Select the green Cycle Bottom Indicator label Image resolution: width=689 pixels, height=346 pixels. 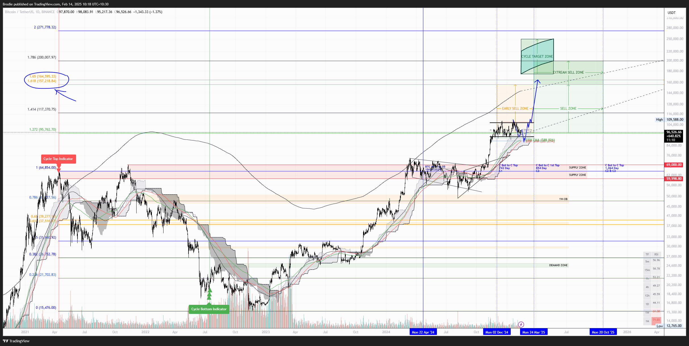[209, 309]
